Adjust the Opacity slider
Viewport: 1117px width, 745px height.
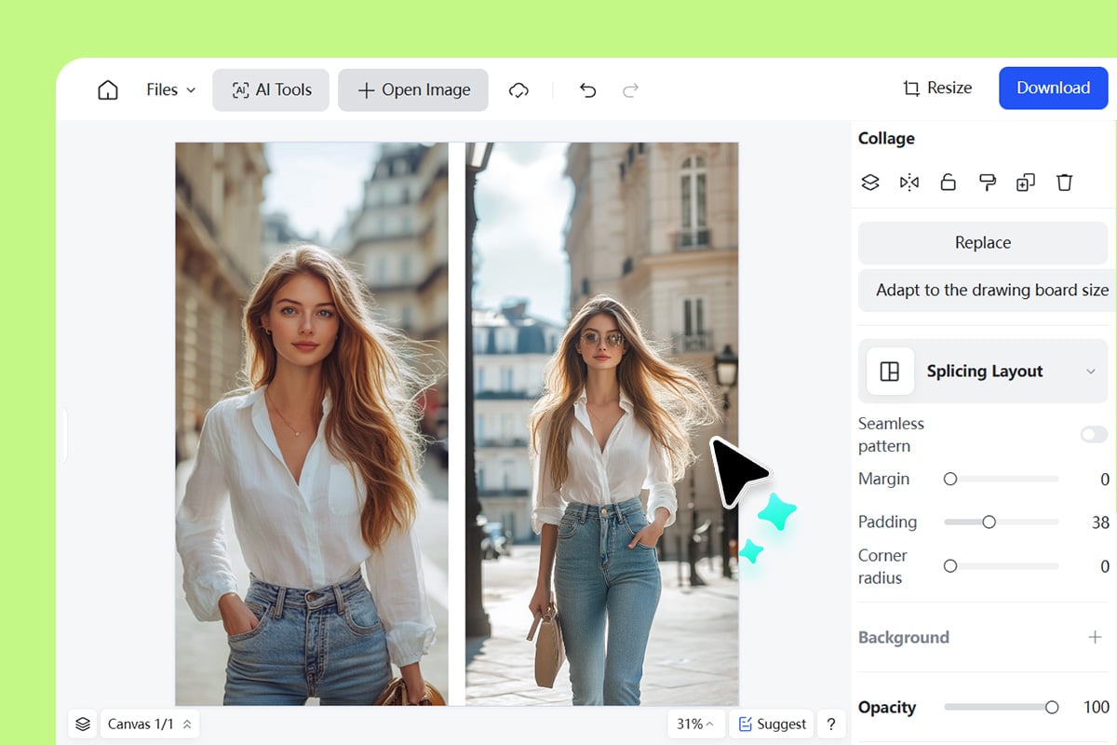[x=1002, y=708]
